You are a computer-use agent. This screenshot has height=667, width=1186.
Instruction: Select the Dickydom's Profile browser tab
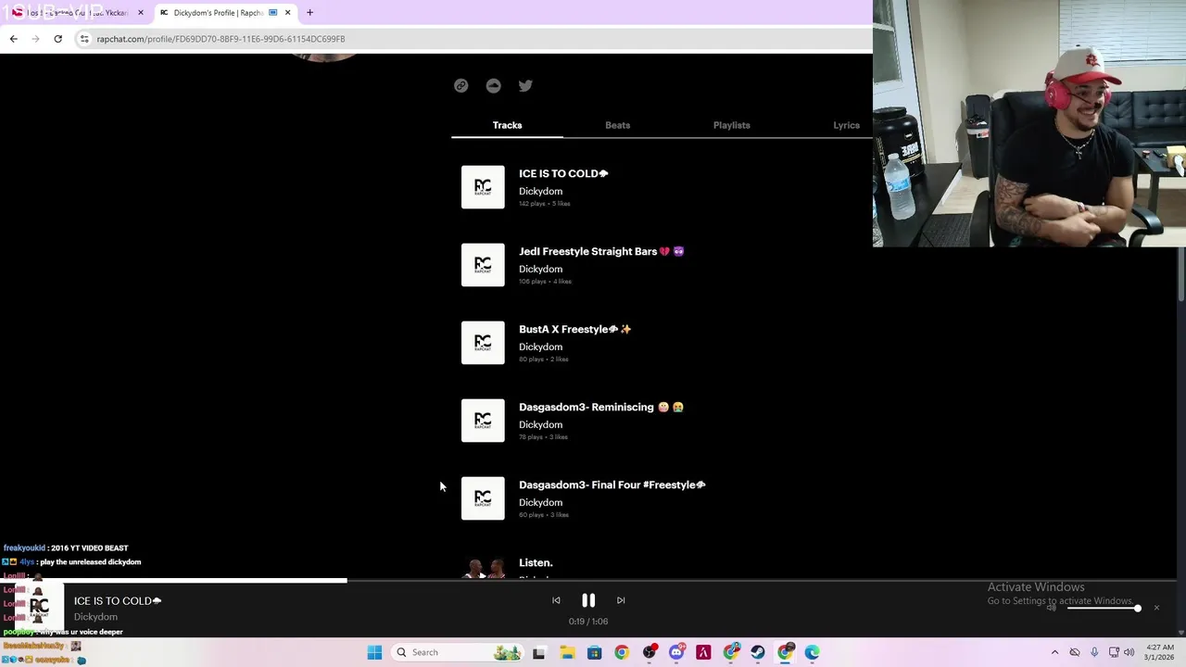[225, 13]
